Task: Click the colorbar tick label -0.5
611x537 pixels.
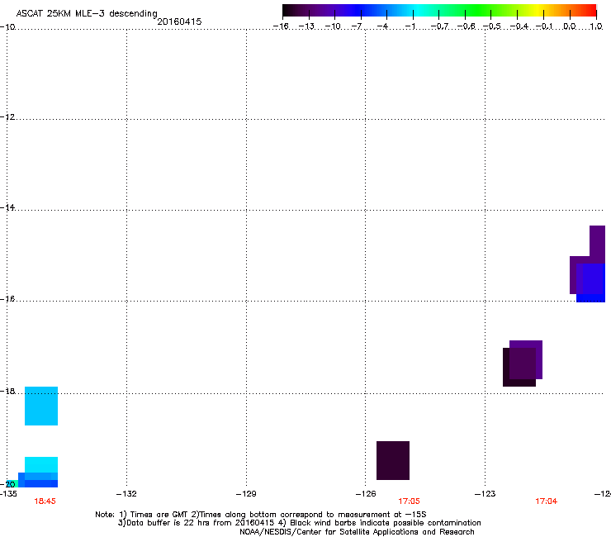Action: 492,26
